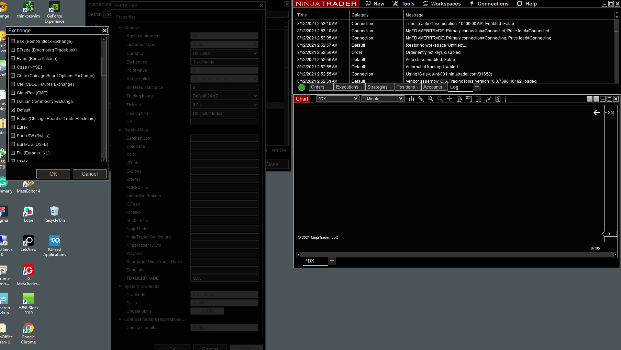Add a new chart tab beside ^DX

point(332,261)
